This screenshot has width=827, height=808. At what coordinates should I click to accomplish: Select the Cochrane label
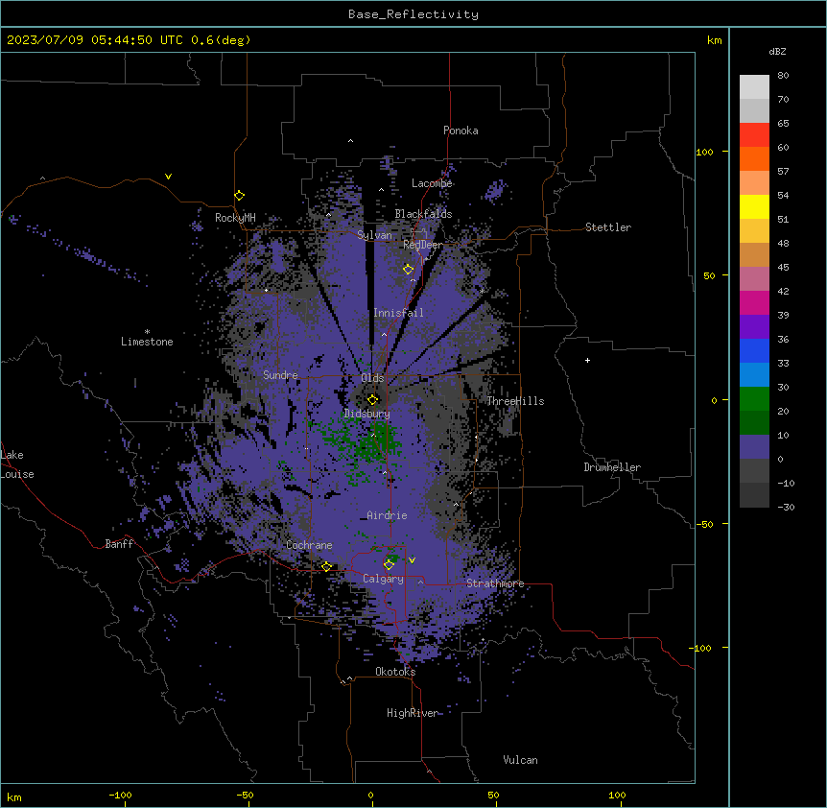point(309,545)
